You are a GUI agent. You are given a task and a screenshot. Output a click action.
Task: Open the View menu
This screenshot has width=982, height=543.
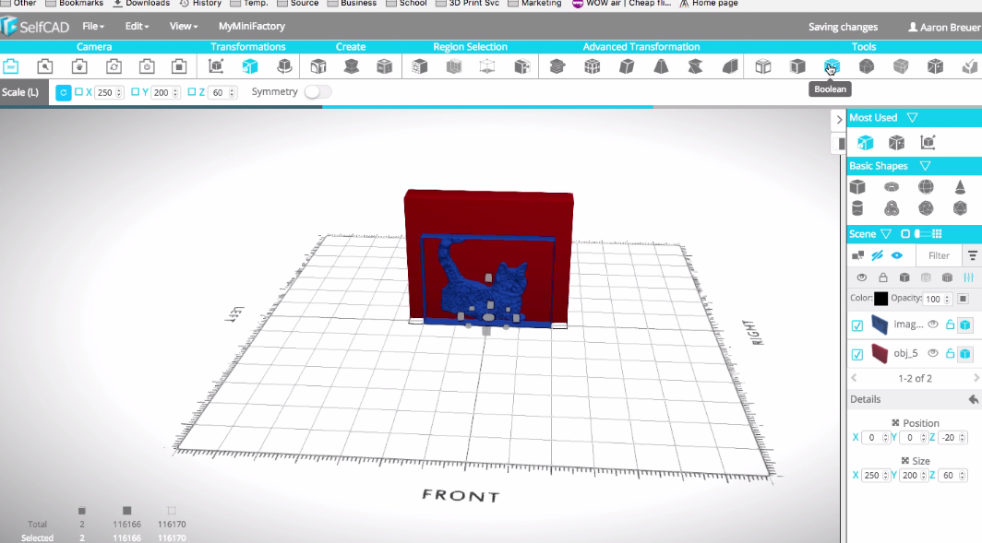click(x=184, y=26)
